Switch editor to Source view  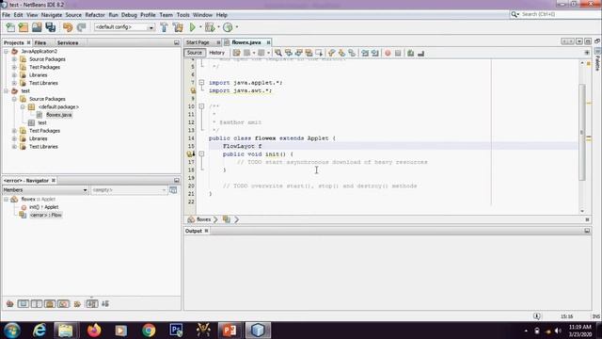pos(195,53)
